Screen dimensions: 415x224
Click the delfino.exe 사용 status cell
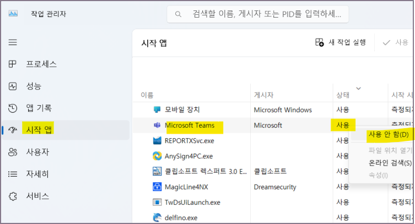click(x=343, y=217)
